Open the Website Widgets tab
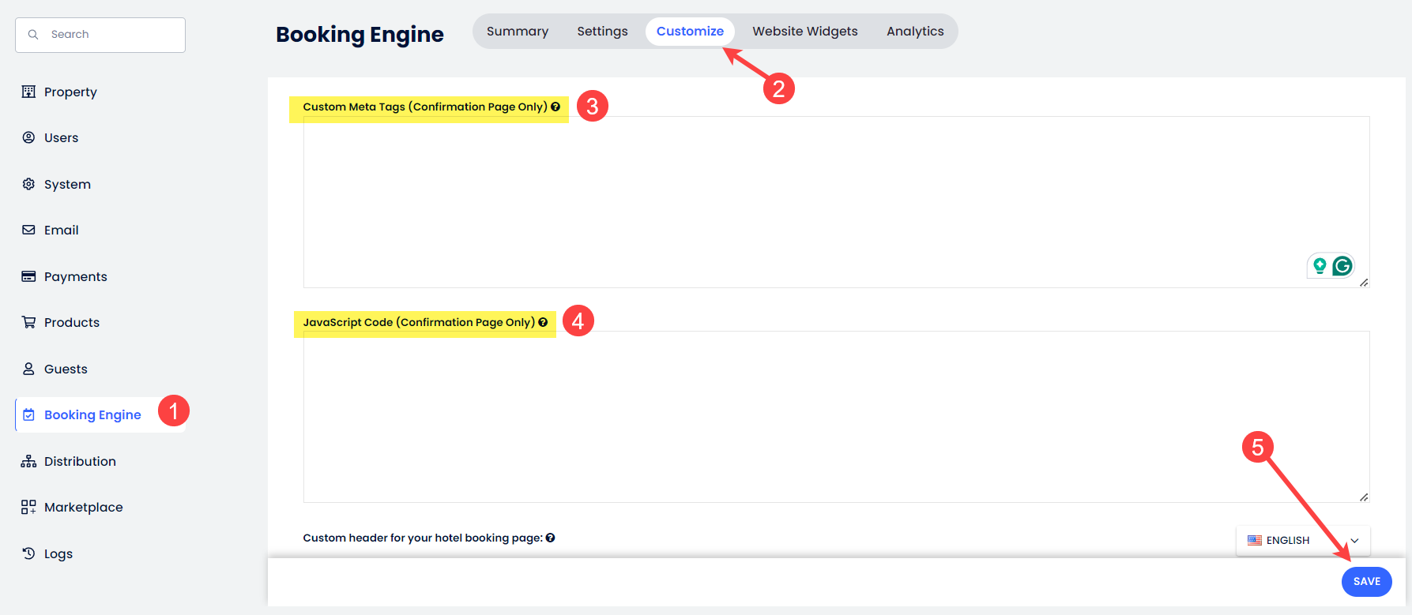This screenshot has height=615, width=1412. point(804,32)
